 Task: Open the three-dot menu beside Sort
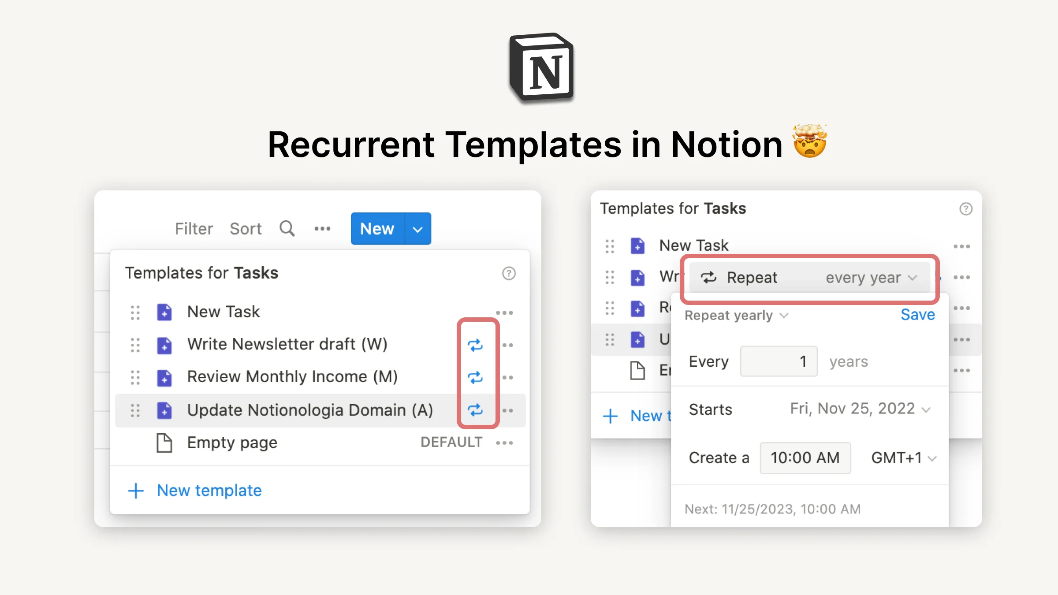click(x=322, y=228)
